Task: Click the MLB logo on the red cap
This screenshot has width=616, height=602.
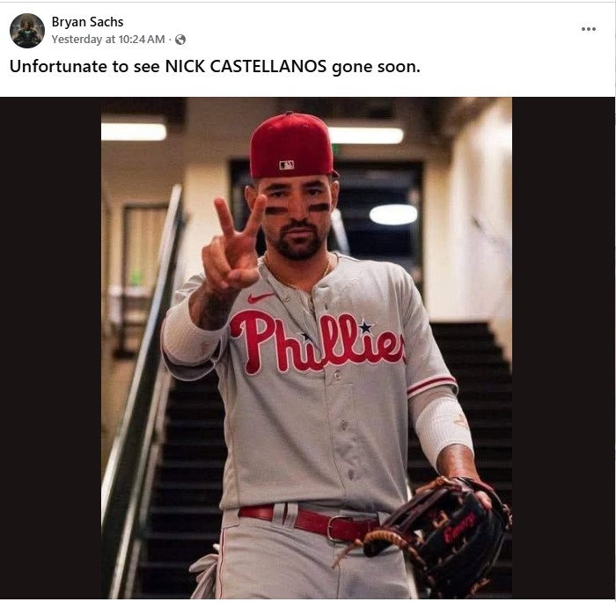Action: 286,165
